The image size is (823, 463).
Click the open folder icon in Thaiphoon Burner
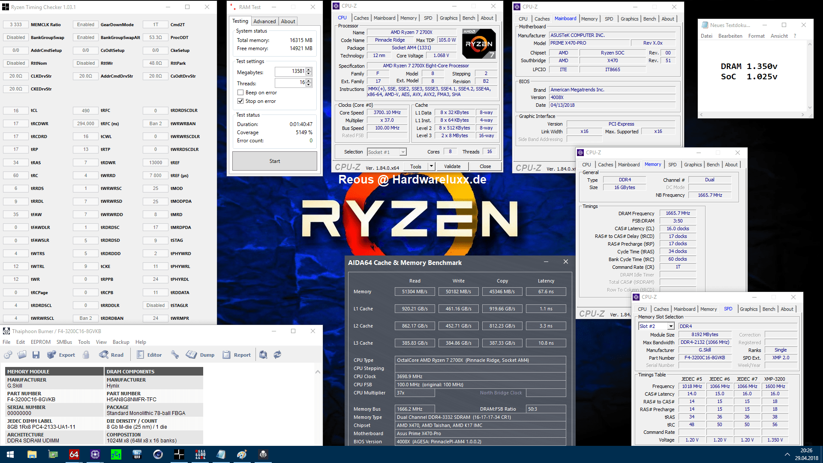click(x=22, y=355)
